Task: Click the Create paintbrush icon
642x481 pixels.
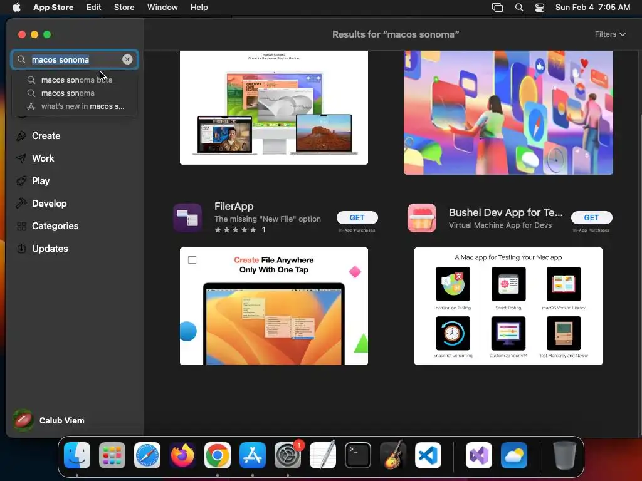Action: [21, 136]
